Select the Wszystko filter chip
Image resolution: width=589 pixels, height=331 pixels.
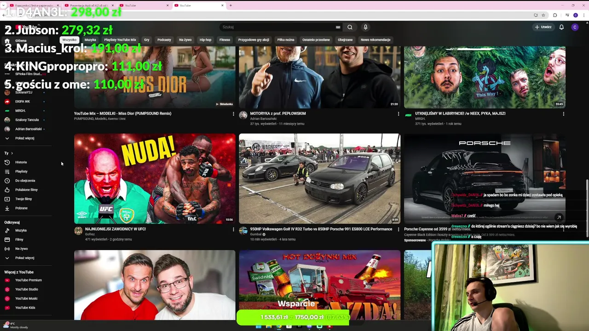click(x=69, y=40)
